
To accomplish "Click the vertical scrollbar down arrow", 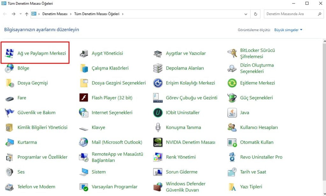I will tap(324, 193).
